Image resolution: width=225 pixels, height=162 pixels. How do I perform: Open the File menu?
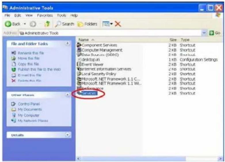(7, 15)
